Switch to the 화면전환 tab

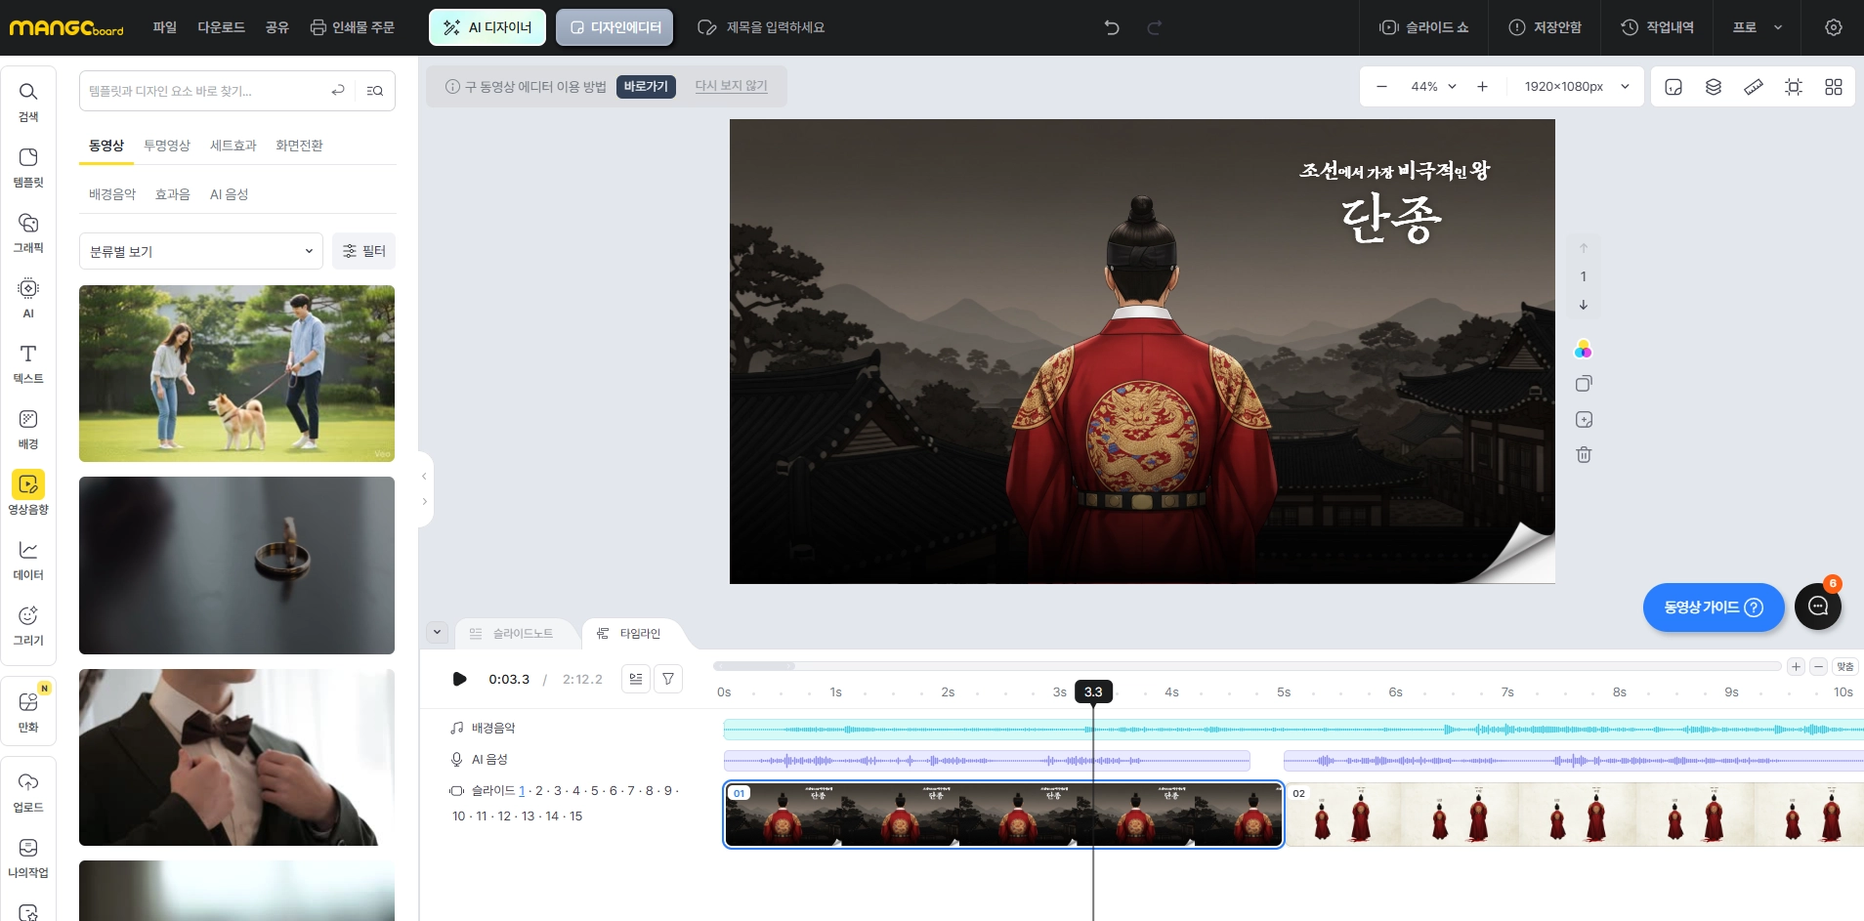(299, 146)
